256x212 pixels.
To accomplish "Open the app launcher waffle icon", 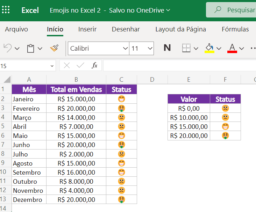I will [x=6, y=10].
